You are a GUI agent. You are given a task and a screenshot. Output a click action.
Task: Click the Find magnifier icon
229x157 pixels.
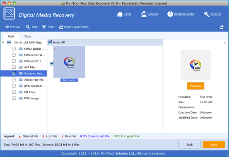(28, 27)
